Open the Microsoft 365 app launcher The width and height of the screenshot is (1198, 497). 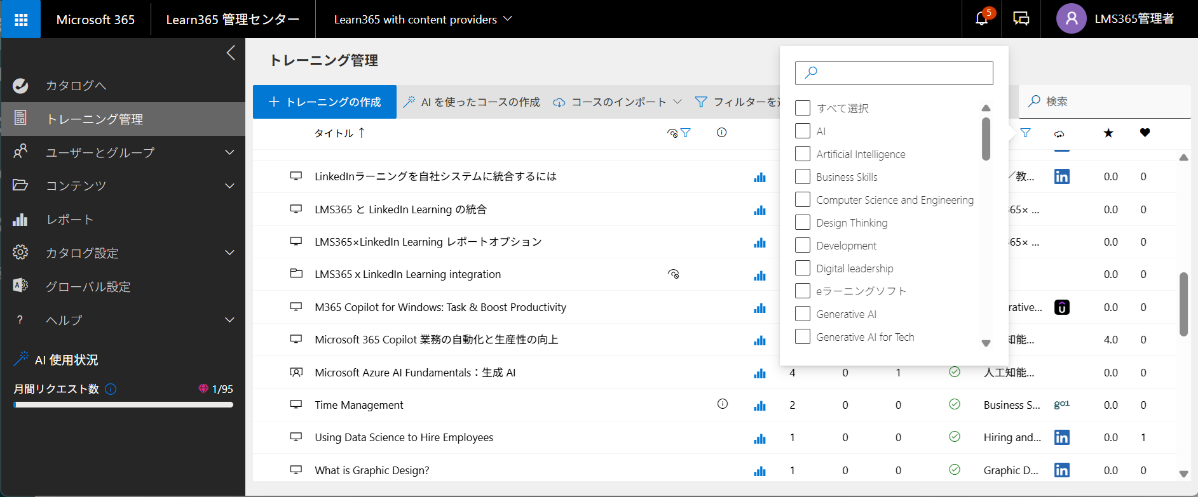(21, 20)
